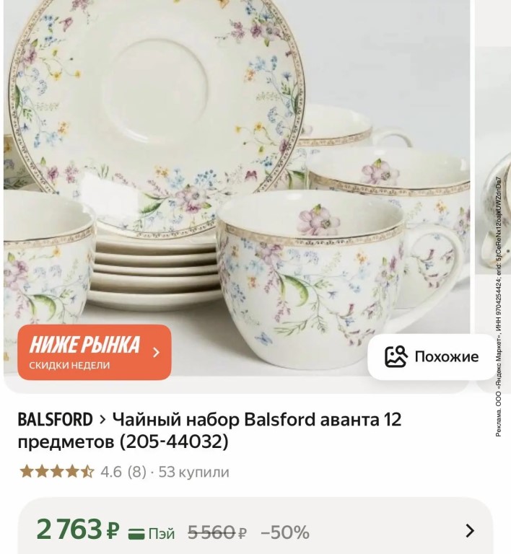The width and height of the screenshot is (511, 554).
Task: Click the −50% discount label
Action: point(285,532)
